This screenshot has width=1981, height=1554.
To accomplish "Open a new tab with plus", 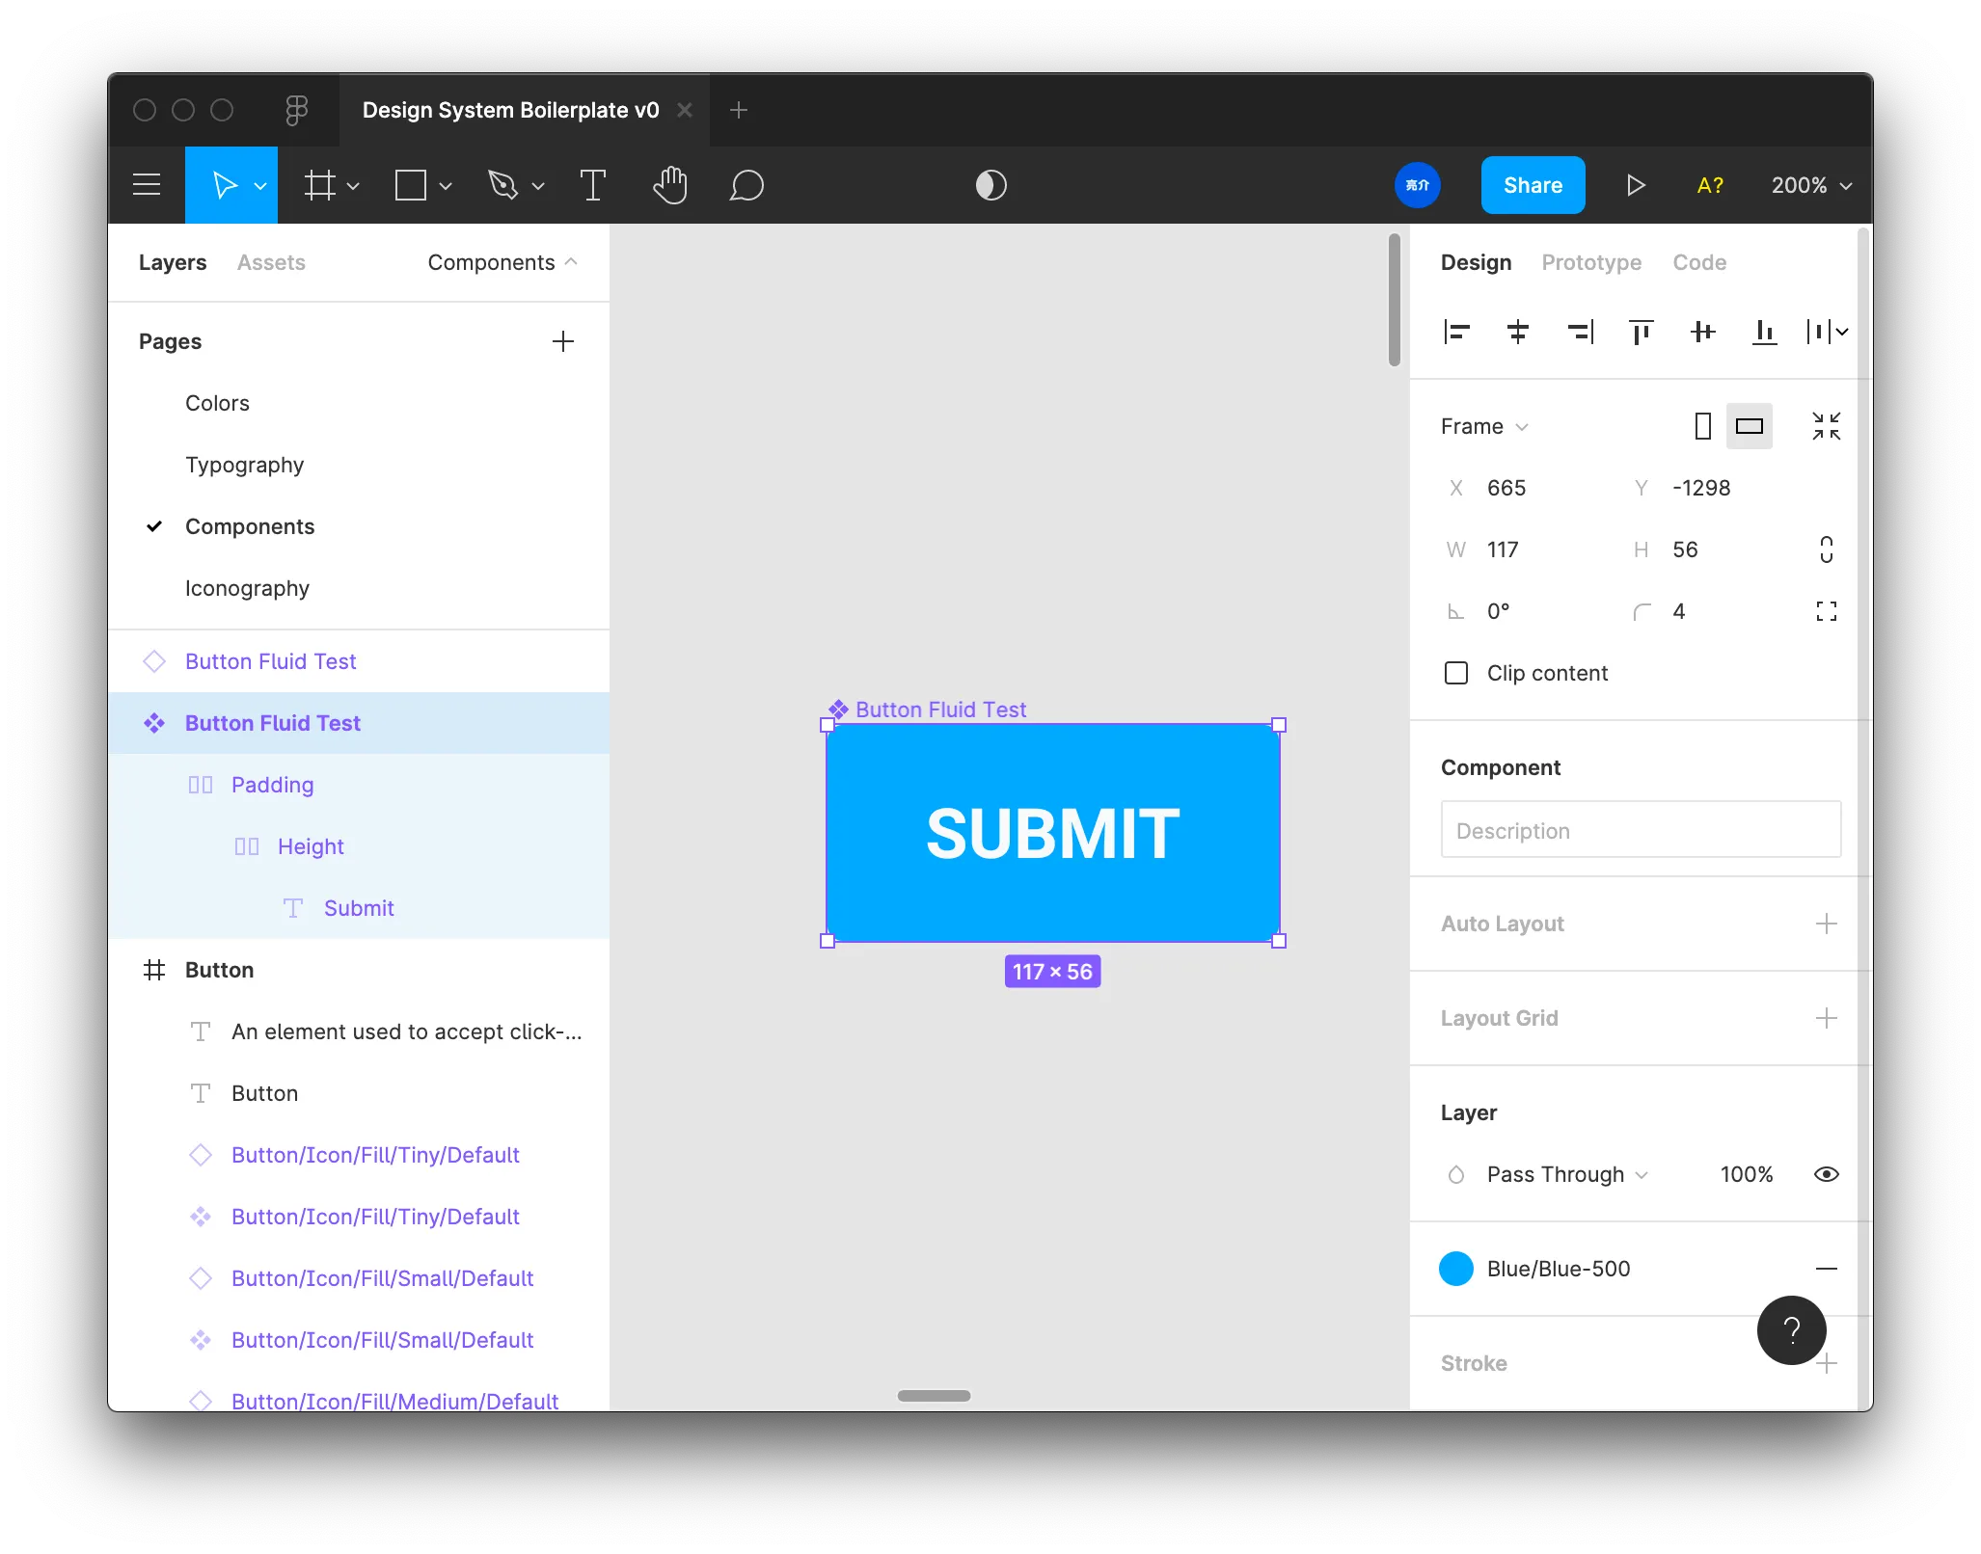I will tap(739, 110).
